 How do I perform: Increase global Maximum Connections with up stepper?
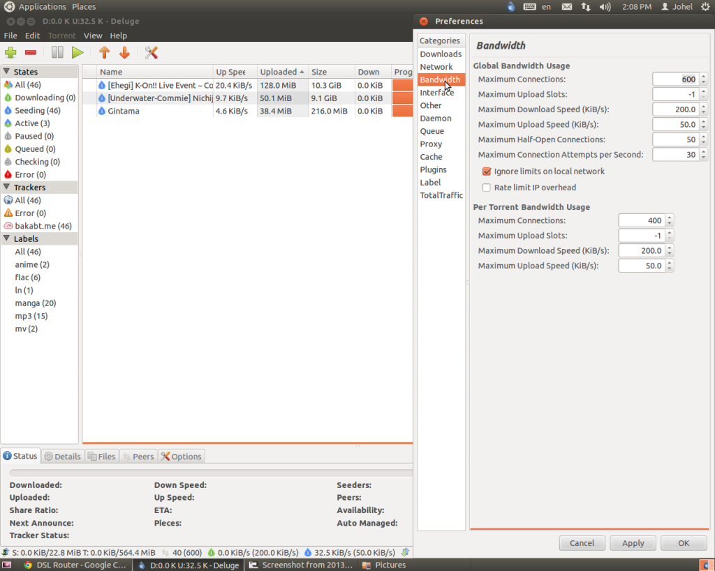(703, 77)
